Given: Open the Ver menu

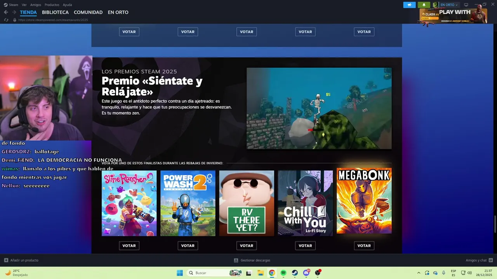Looking at the screenshot, I should coord(24,5).
